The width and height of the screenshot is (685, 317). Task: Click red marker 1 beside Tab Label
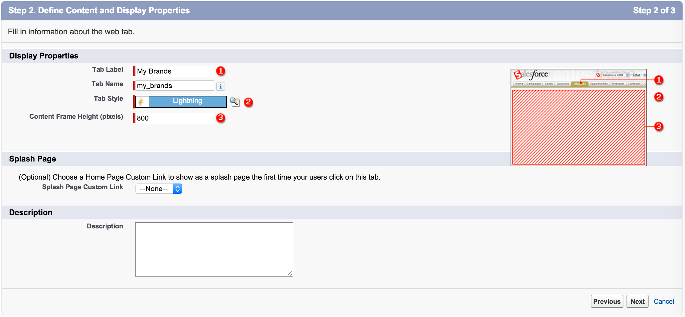pyautogui.click(x=221, y=71)
